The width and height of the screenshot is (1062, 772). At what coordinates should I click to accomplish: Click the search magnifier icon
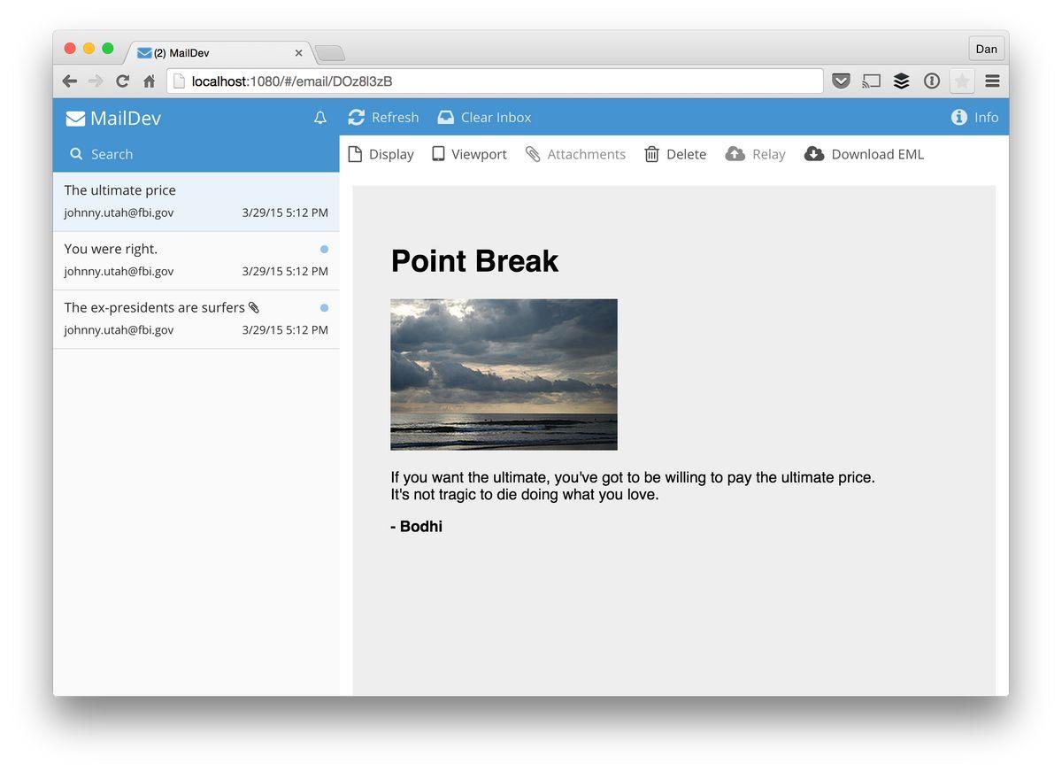coord(76,154)
